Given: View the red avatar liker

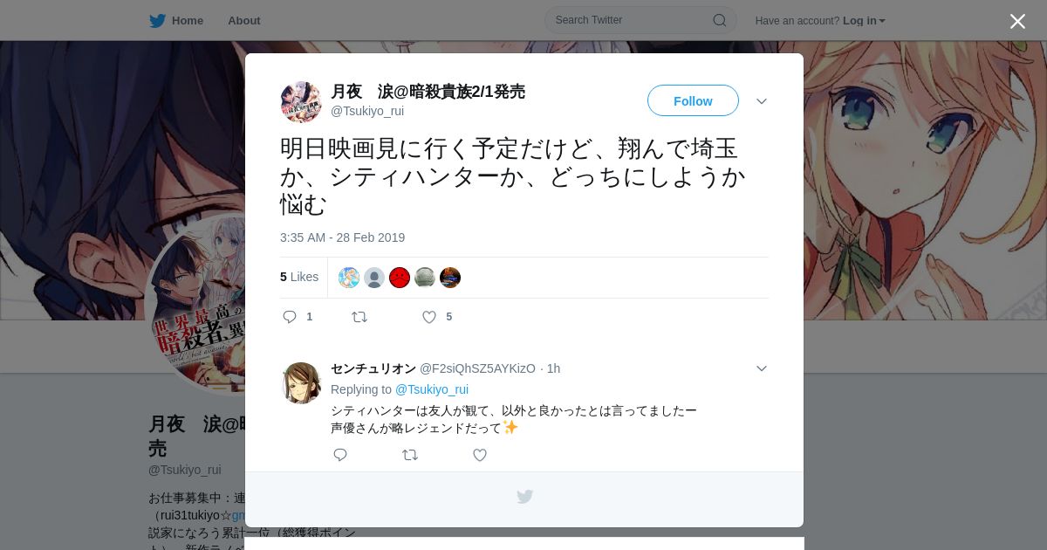Looking at the screenshot, I should [x=400, y=278].
